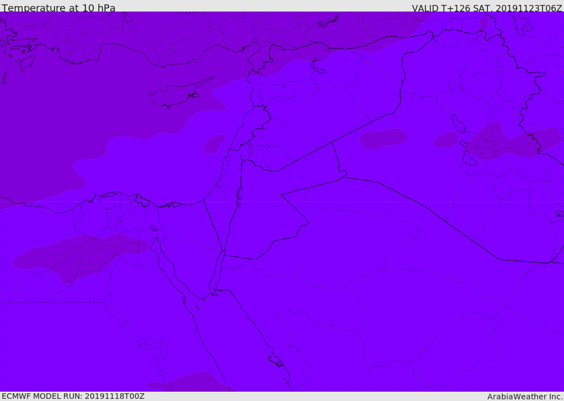564x401 pixels.
Task: Click the 'Temperature at 10 hPa' title text
Action: point(58,8)
